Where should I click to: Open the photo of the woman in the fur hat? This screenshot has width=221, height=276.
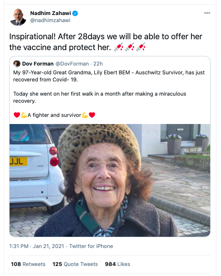pyautogui.click(x=110, y=180)
